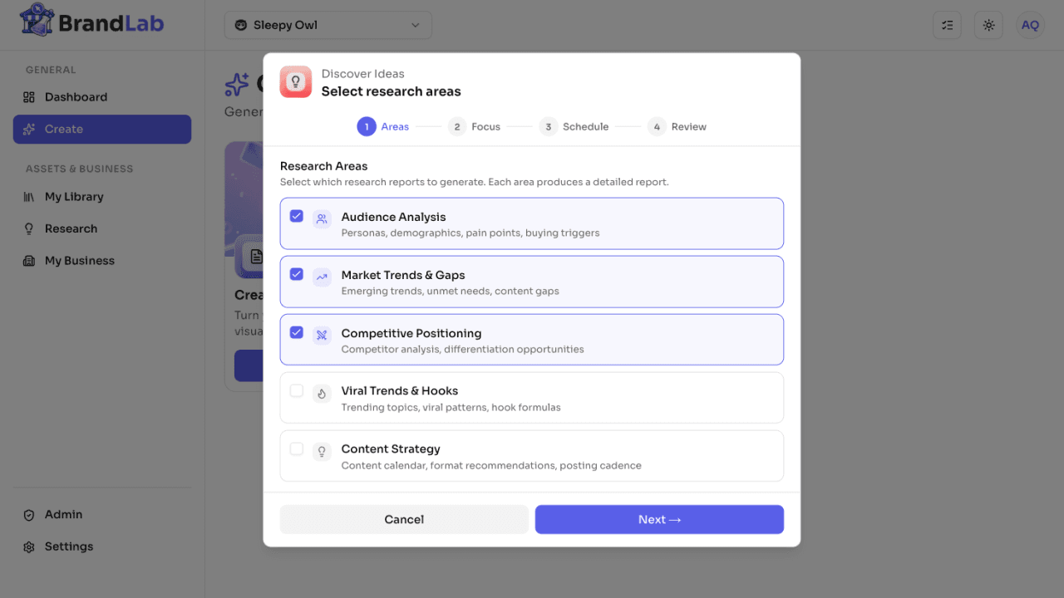This screenshot has height=598, width=1064.
Task: Click the Cancel button
Action: (x=404, y=519)
